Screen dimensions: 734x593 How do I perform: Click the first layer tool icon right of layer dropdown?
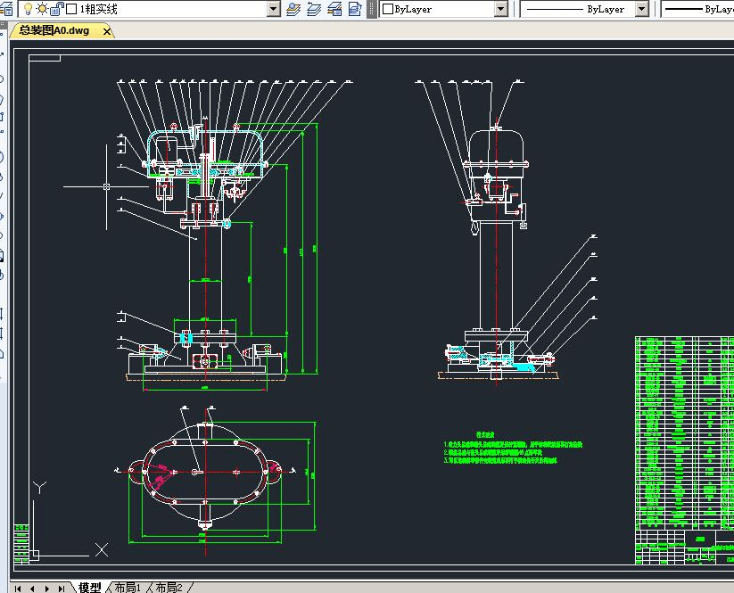(294, 9)
